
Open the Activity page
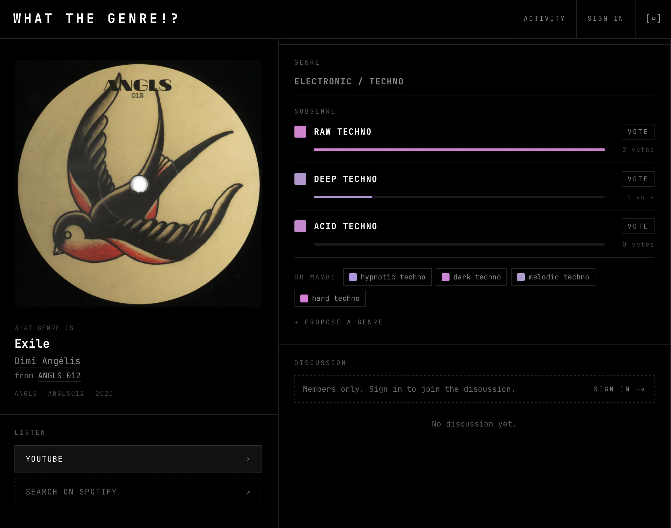pyautogui.click(x=544, y=19)
